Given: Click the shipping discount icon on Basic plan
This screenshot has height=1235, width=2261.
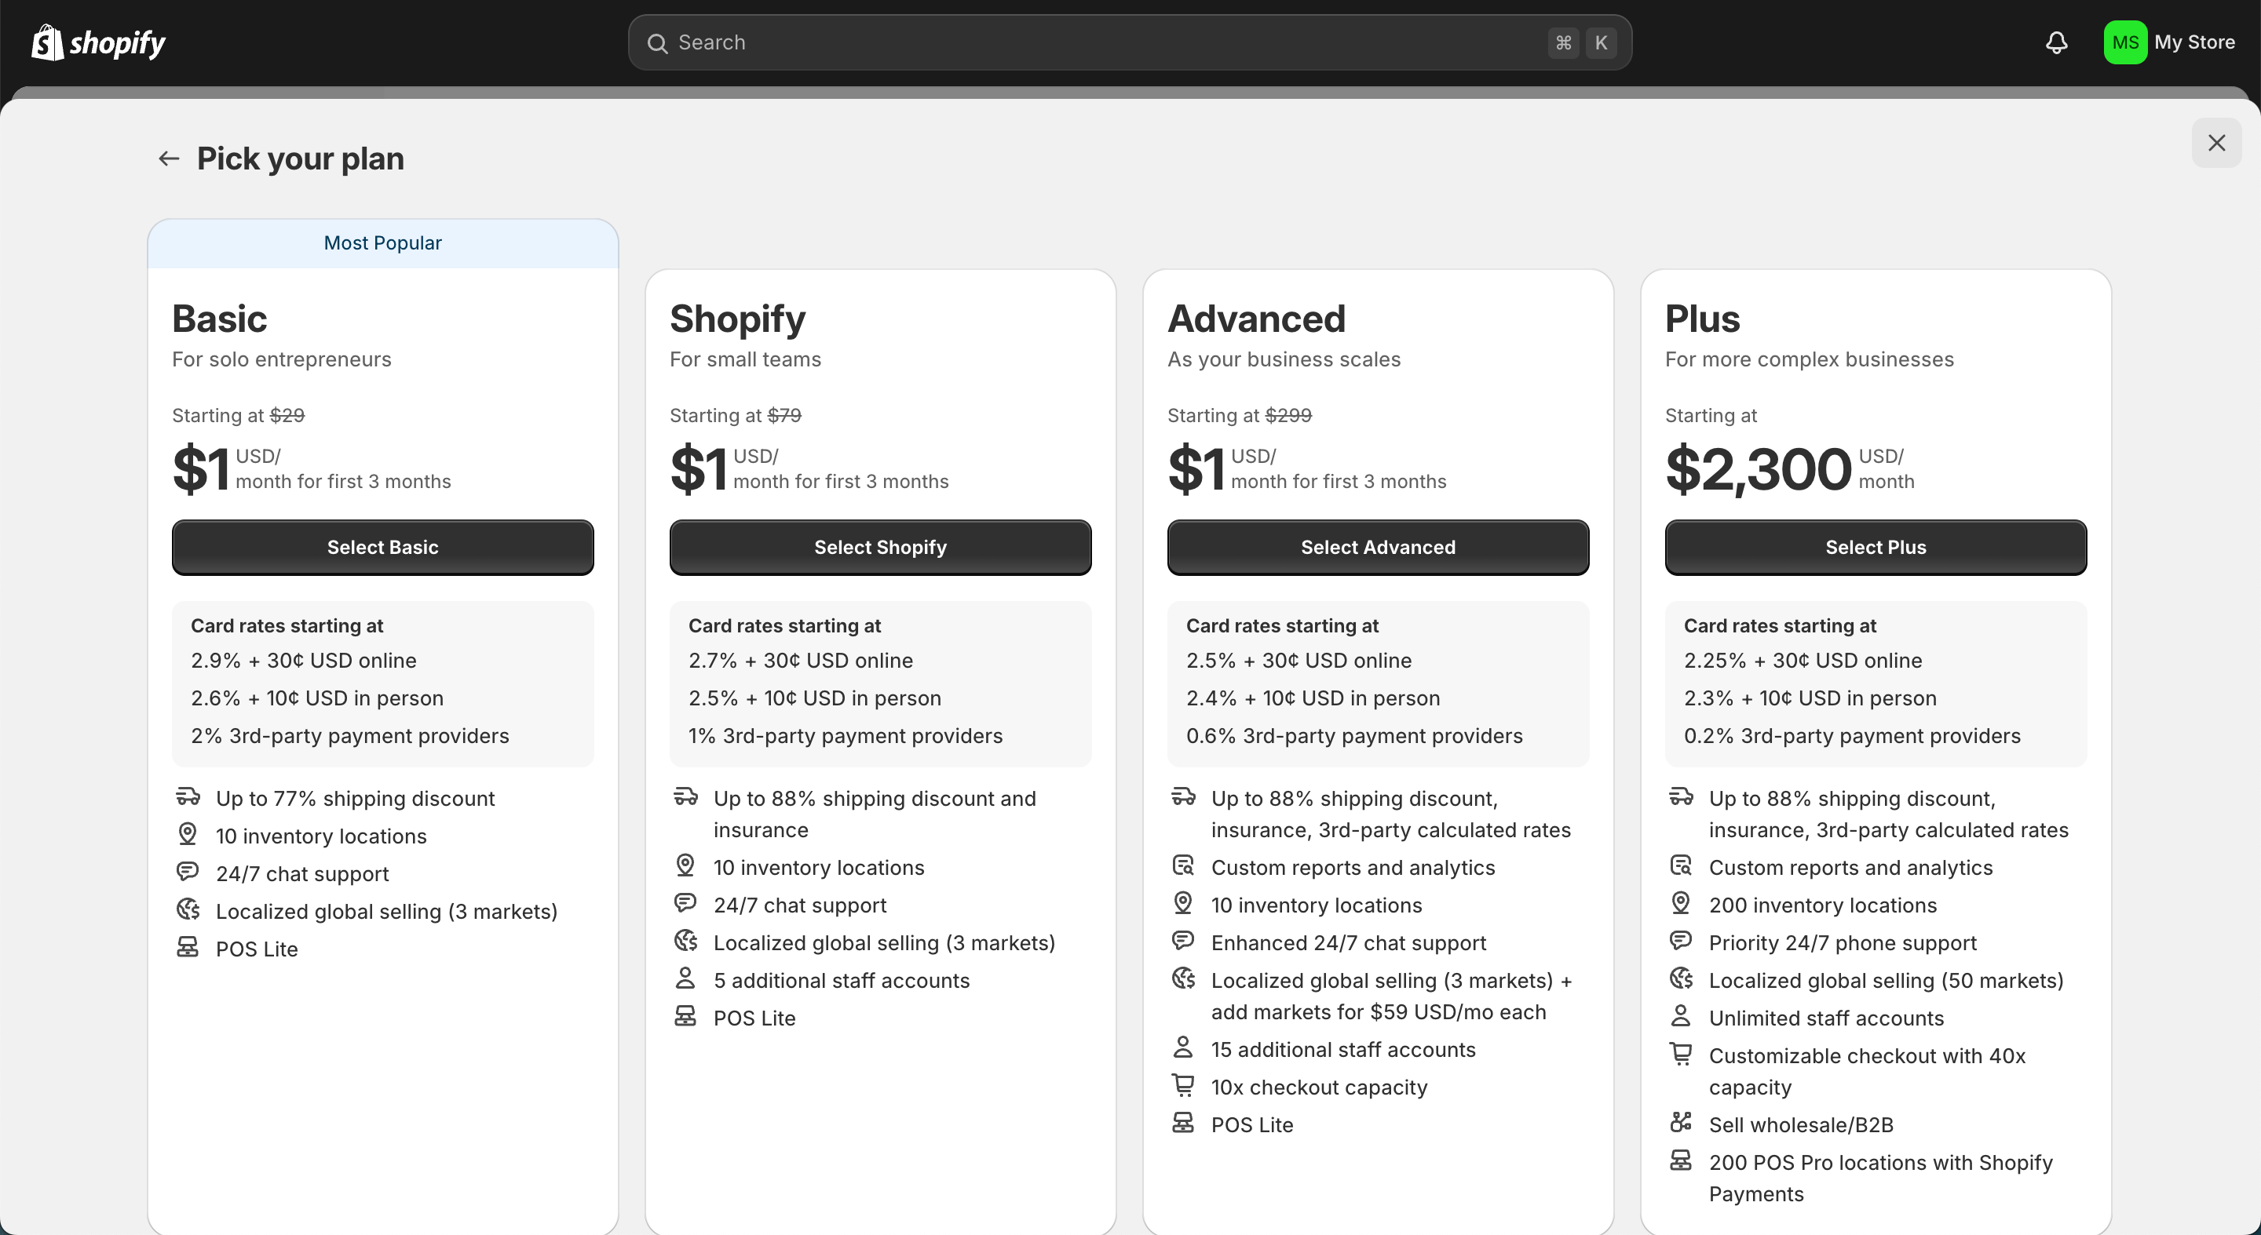Looking at the screenshot, I should coord(190,797).
